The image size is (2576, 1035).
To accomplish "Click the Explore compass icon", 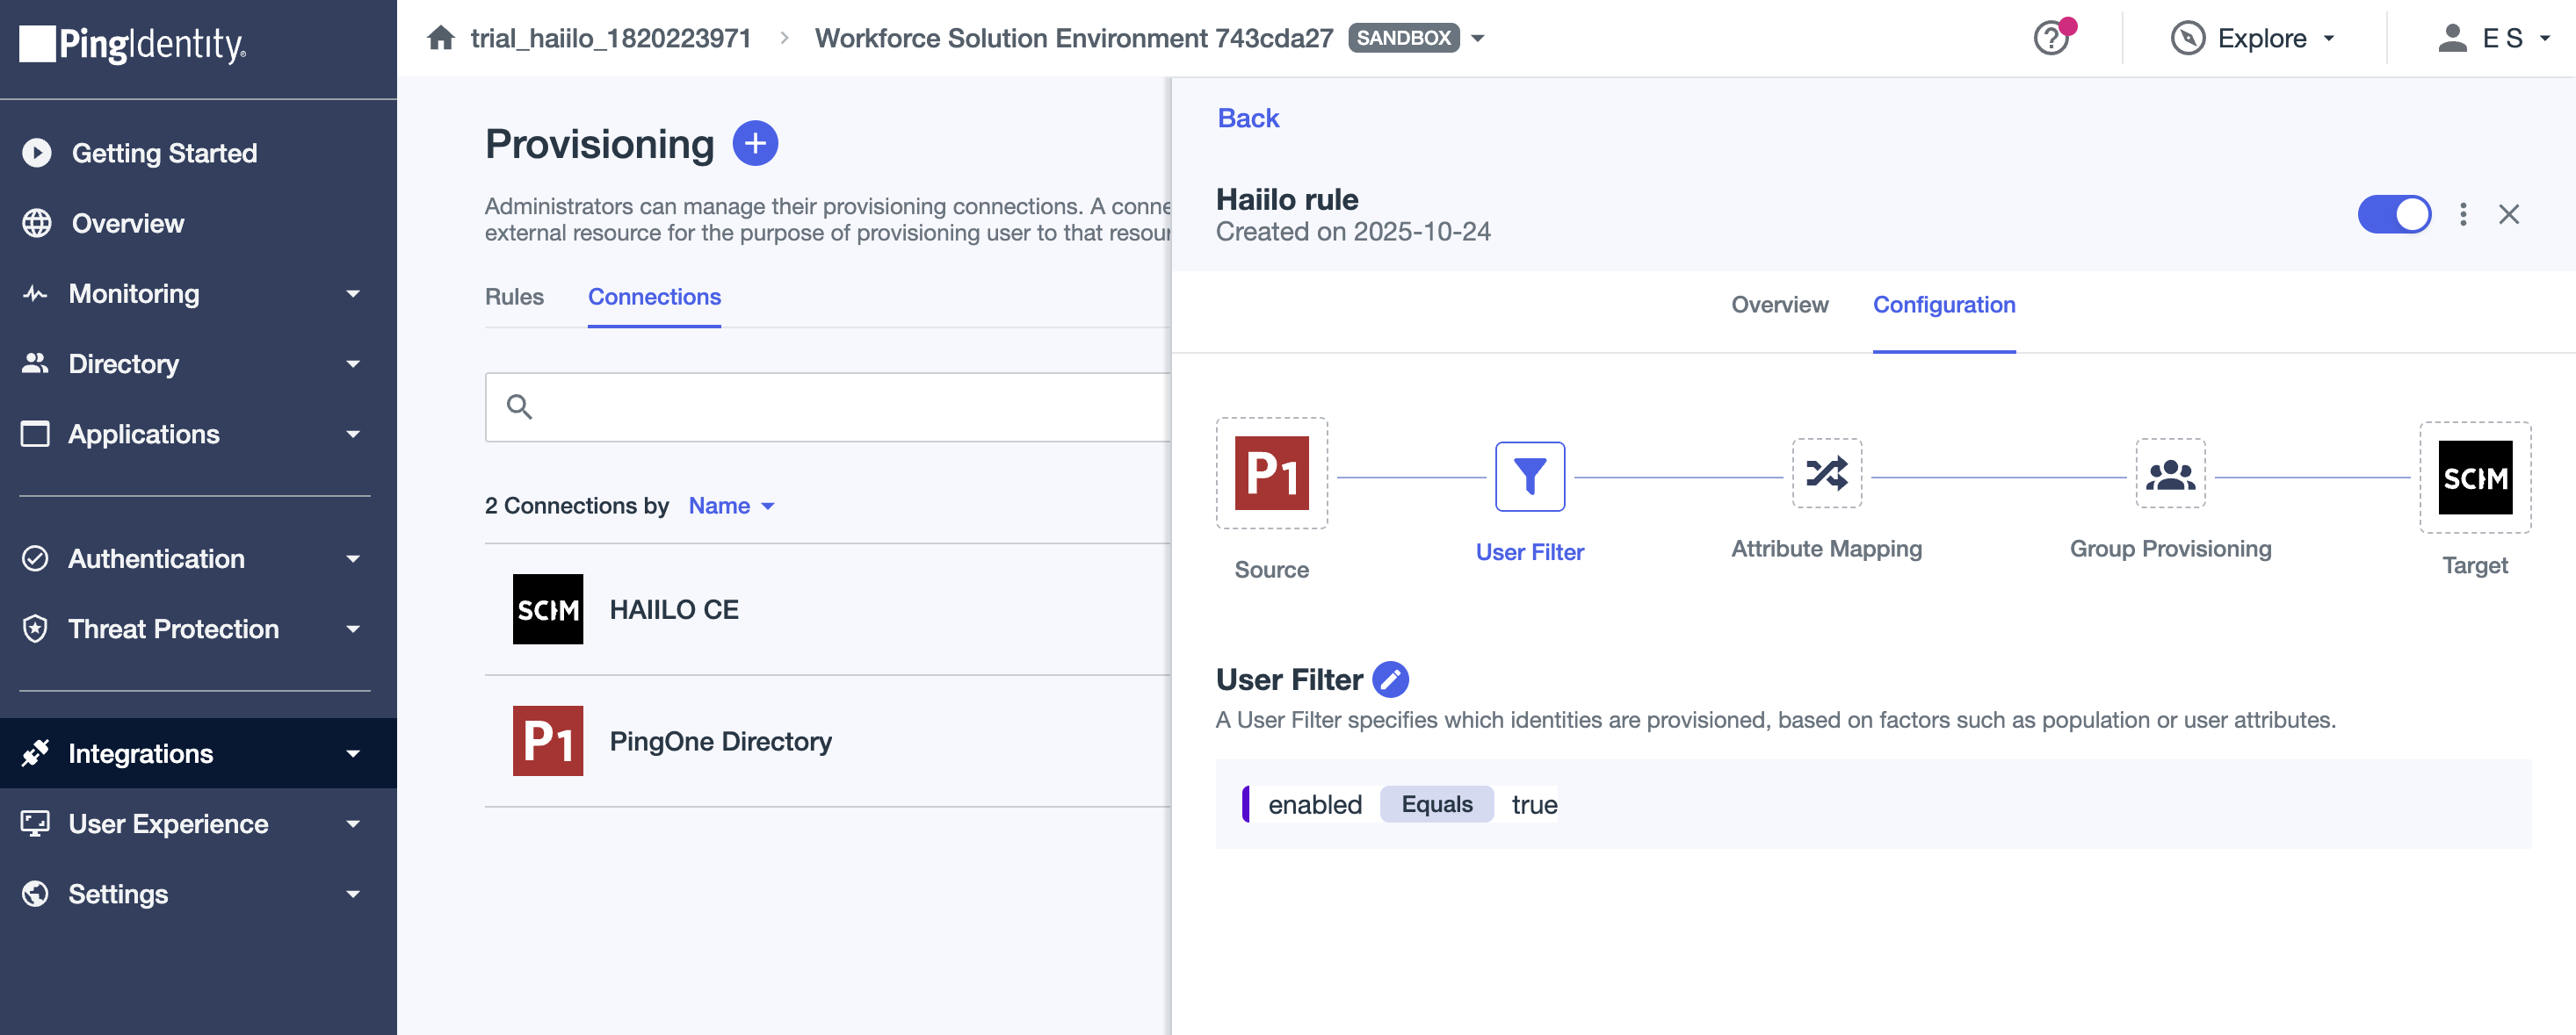I will pyautogui.click(x=2188, y=39).
